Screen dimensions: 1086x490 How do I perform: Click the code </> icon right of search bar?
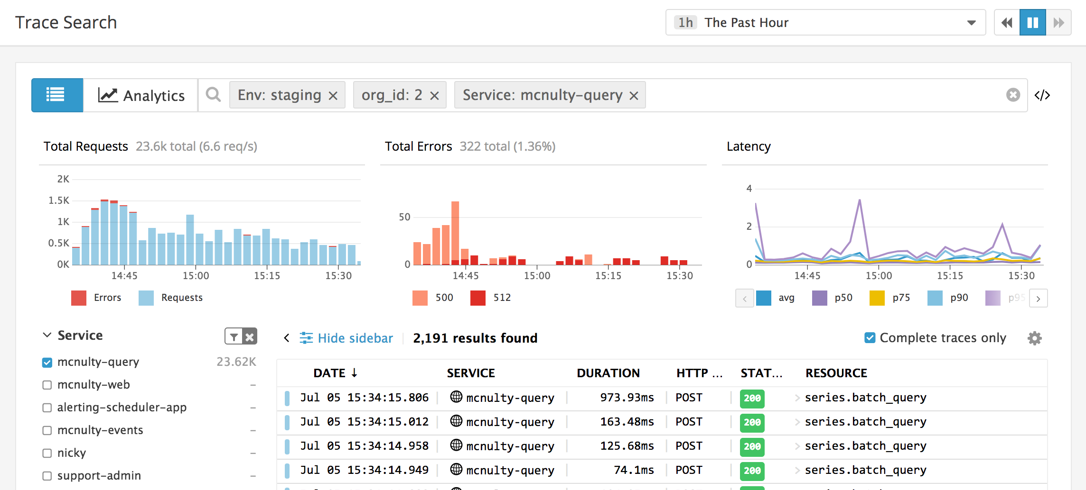tap(1043, 95)
